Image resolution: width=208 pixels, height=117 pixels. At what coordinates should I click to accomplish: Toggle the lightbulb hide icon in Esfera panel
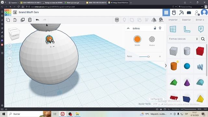coord(160,28)
